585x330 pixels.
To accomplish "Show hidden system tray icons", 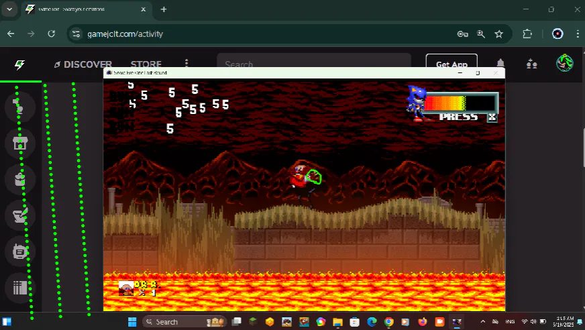I will tap(483, 321).
